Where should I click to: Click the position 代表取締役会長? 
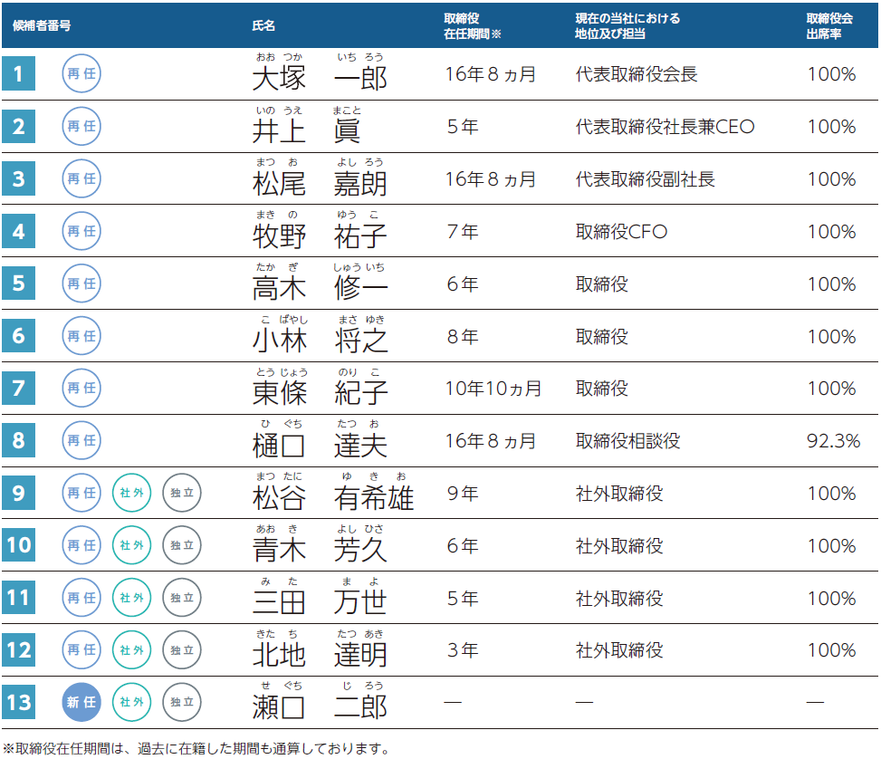tap(636, 74)
